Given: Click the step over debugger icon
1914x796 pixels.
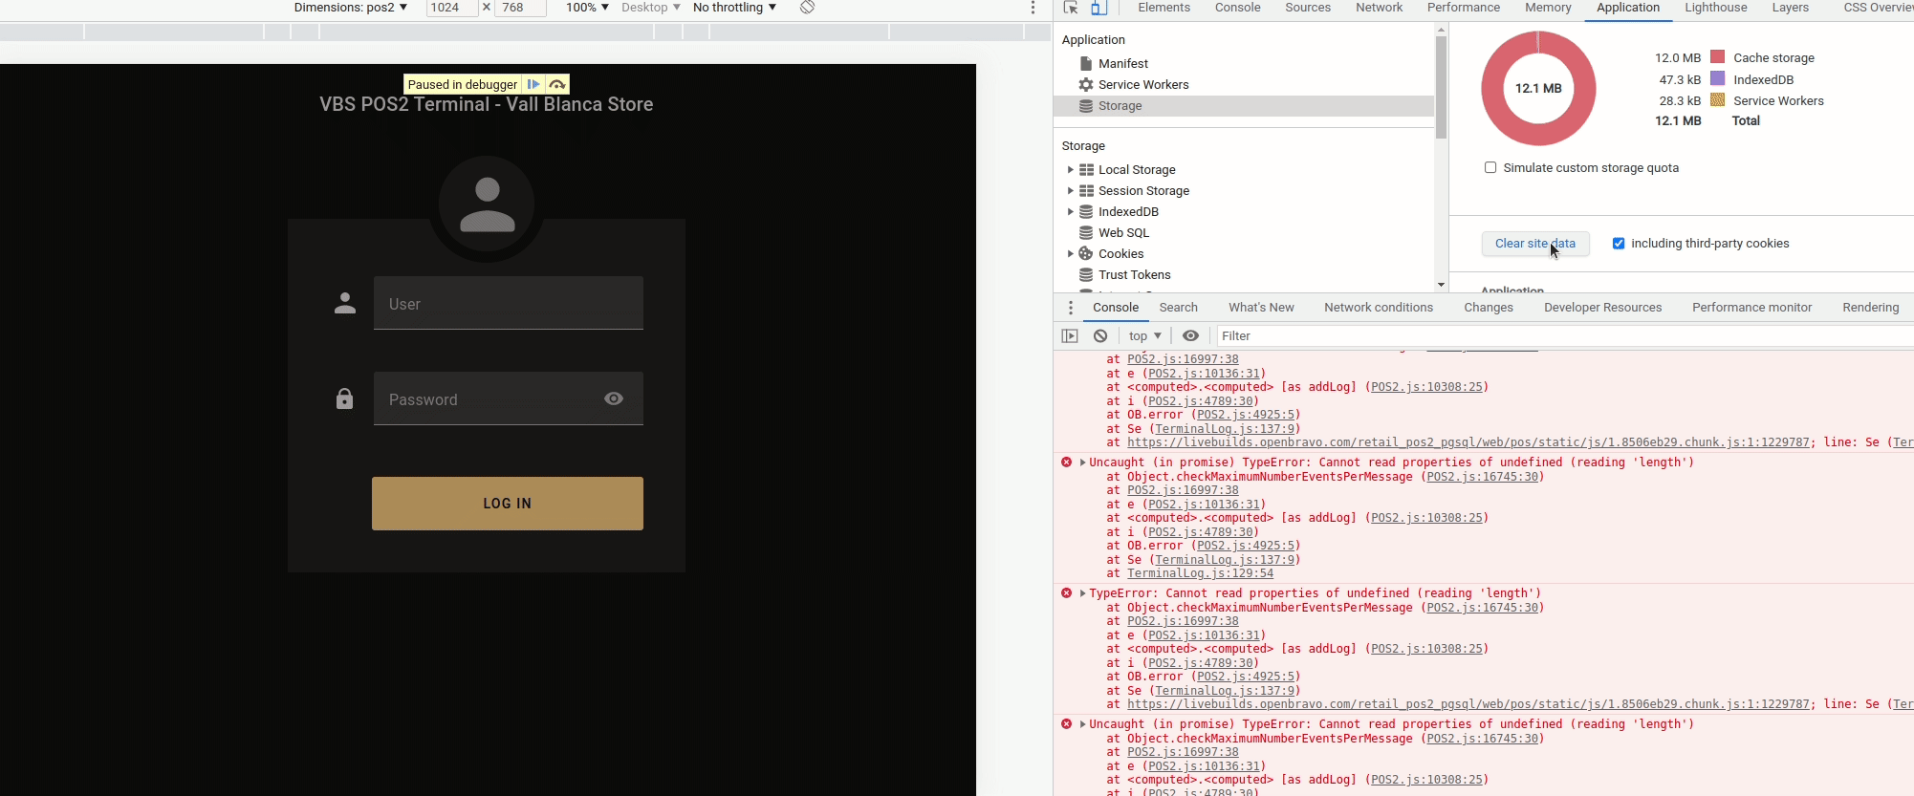Looking at the screenshot, I should click(x=557, y=84).
